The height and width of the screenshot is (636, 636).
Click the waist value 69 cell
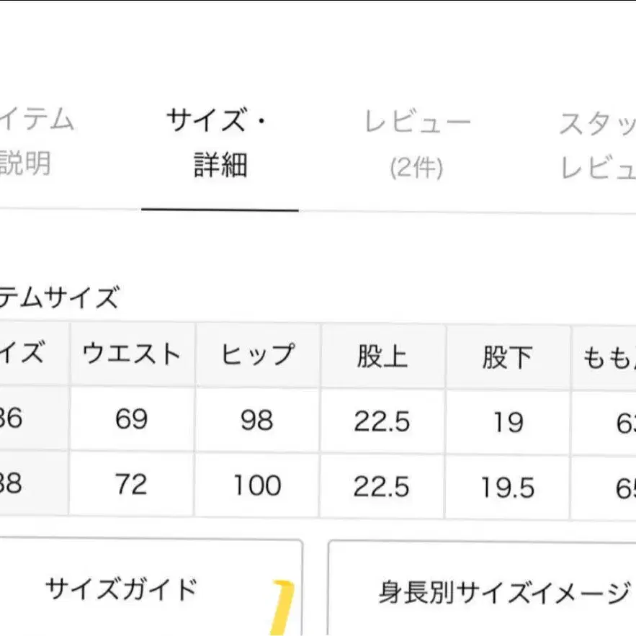[132, 419]
